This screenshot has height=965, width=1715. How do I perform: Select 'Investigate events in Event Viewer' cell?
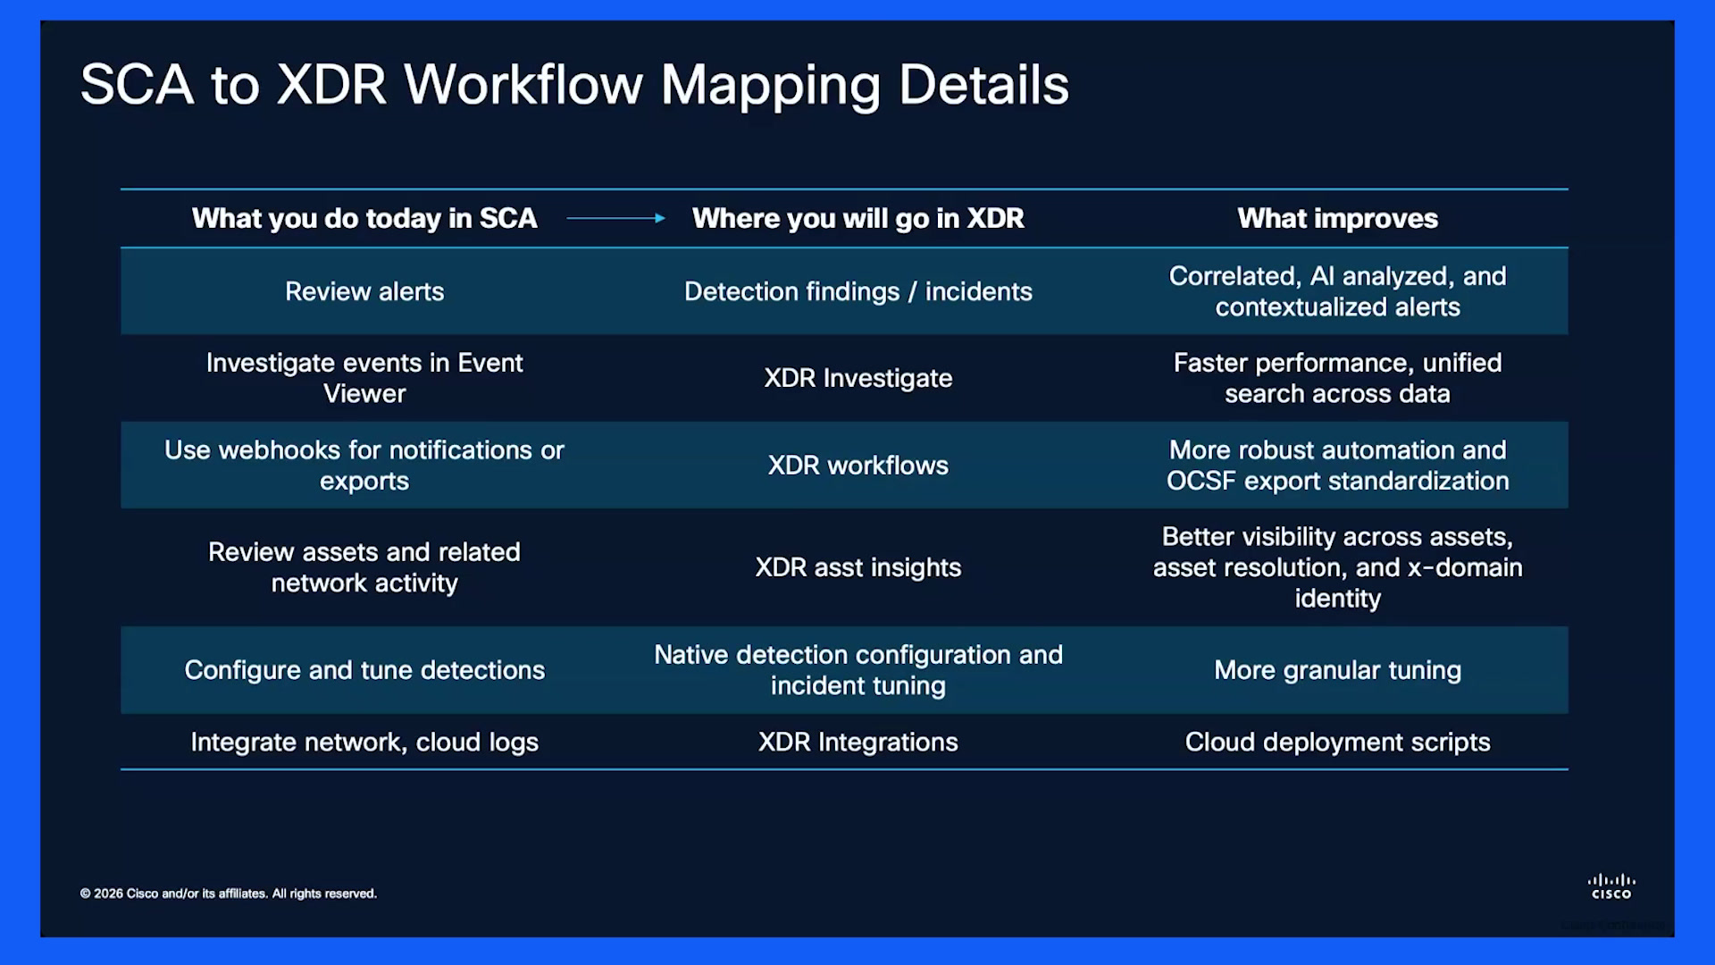coord(364,378)
